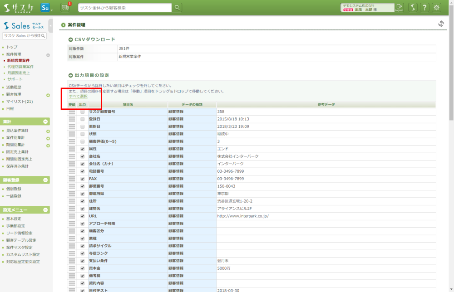Uncheck the 会社名 output checkbox

pos(83,156)
